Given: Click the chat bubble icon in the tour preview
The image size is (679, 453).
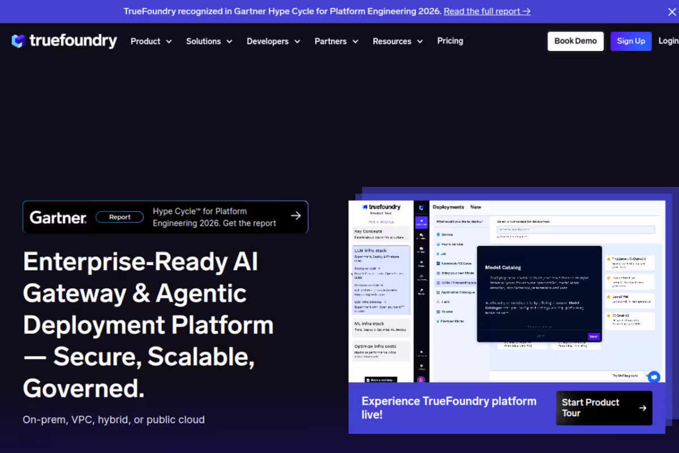Looking at the screenshot, I should click(654, 376).
